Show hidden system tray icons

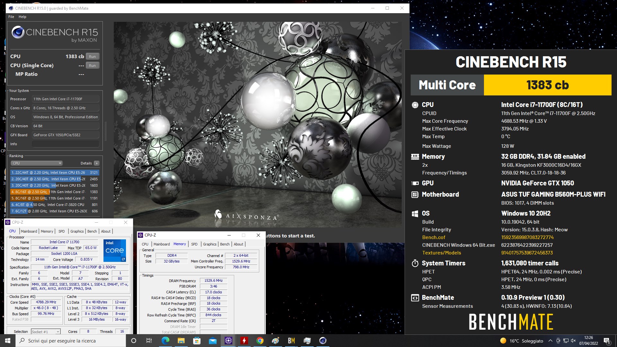[x=550, y=341]
